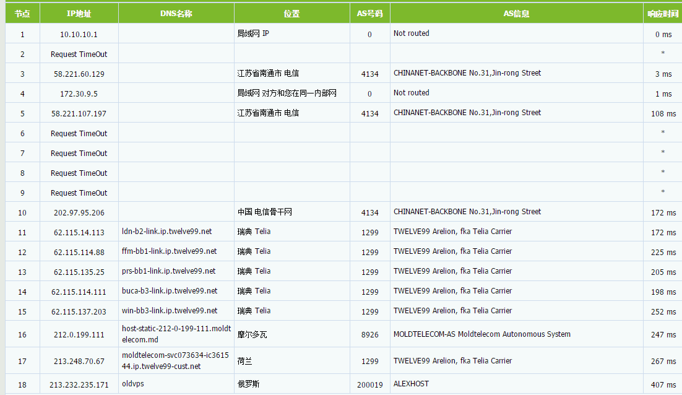Click location 局域网 IP

click(253, 33)
